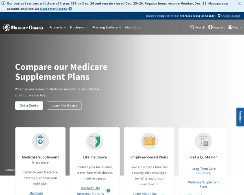This screenshot has height=195, width=244.
Task: Click the Employer-based Plans briefcase icon
Action: (149, 141)
